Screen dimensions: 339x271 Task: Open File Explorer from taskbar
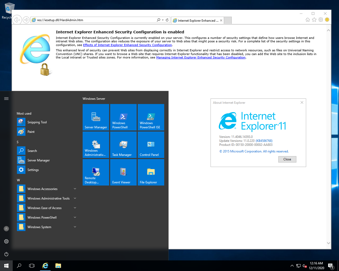point(58,266)
